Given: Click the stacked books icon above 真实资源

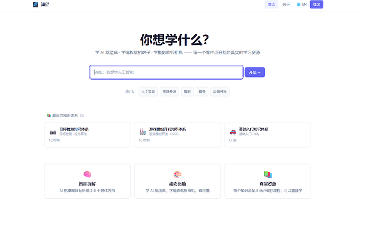Looking at the screenshot, I should (x=268, y=175).
